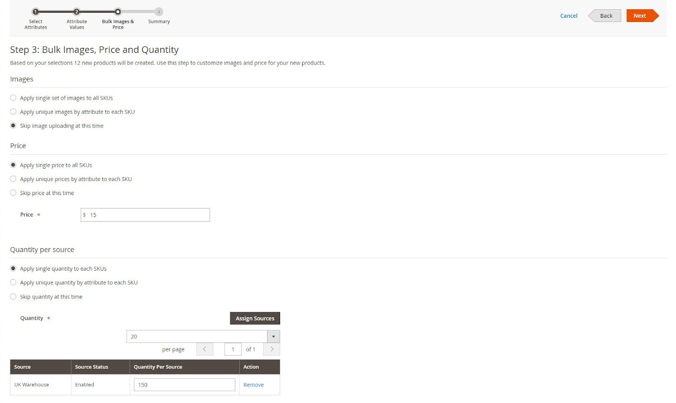Open the per-page dropdown arrow
Screen dimensions: 676x403
tap(274, 336)
